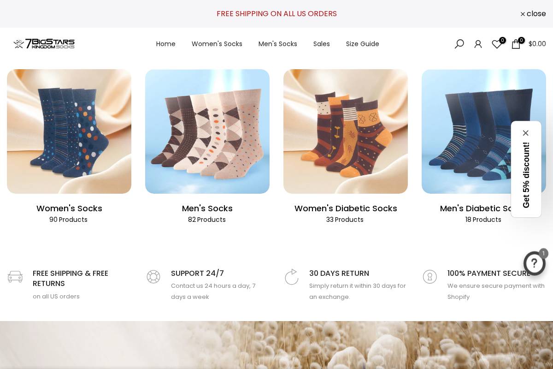Go to the Home menu item
The width and height of the screenshot is (553, 369).
point(166,44)
